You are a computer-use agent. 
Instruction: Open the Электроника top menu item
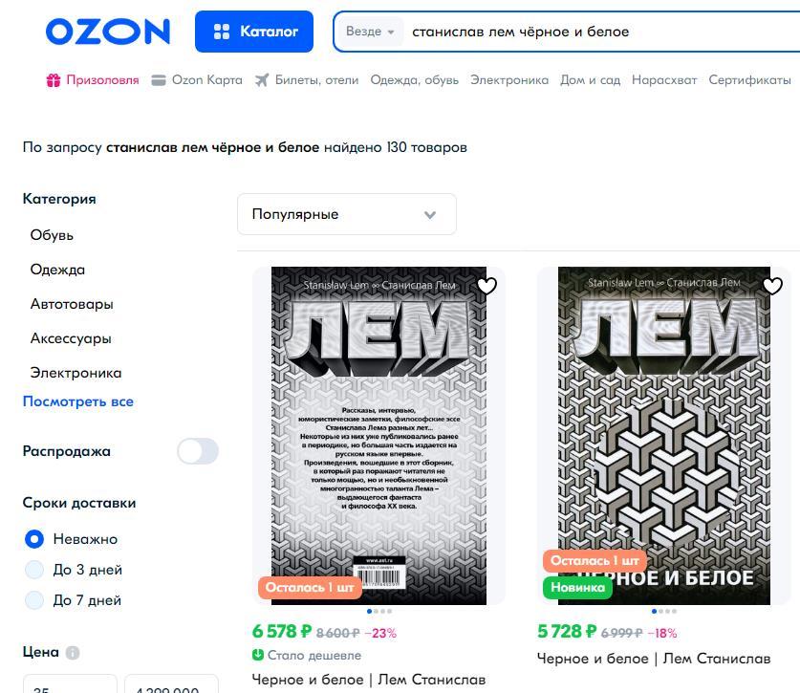(x=509, y=80)
